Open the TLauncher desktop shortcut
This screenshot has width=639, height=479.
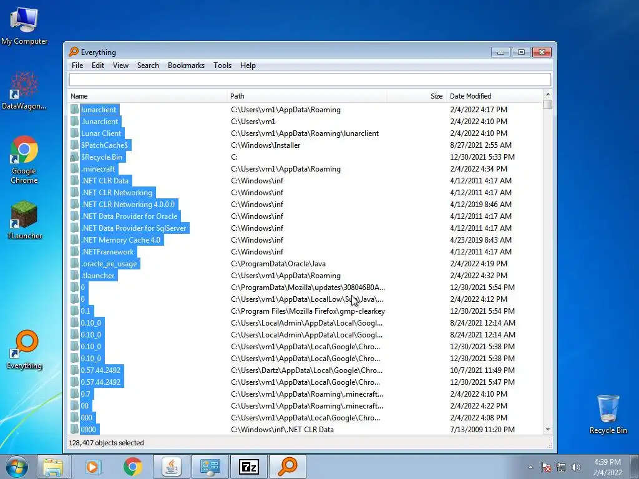tap(24, 220)
